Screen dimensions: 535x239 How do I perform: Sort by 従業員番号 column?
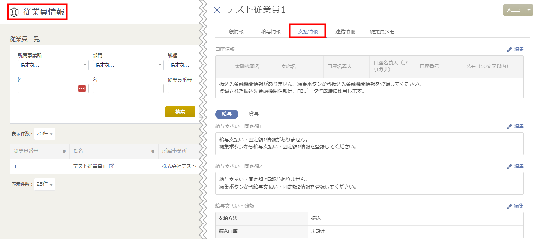pos(64,151)
